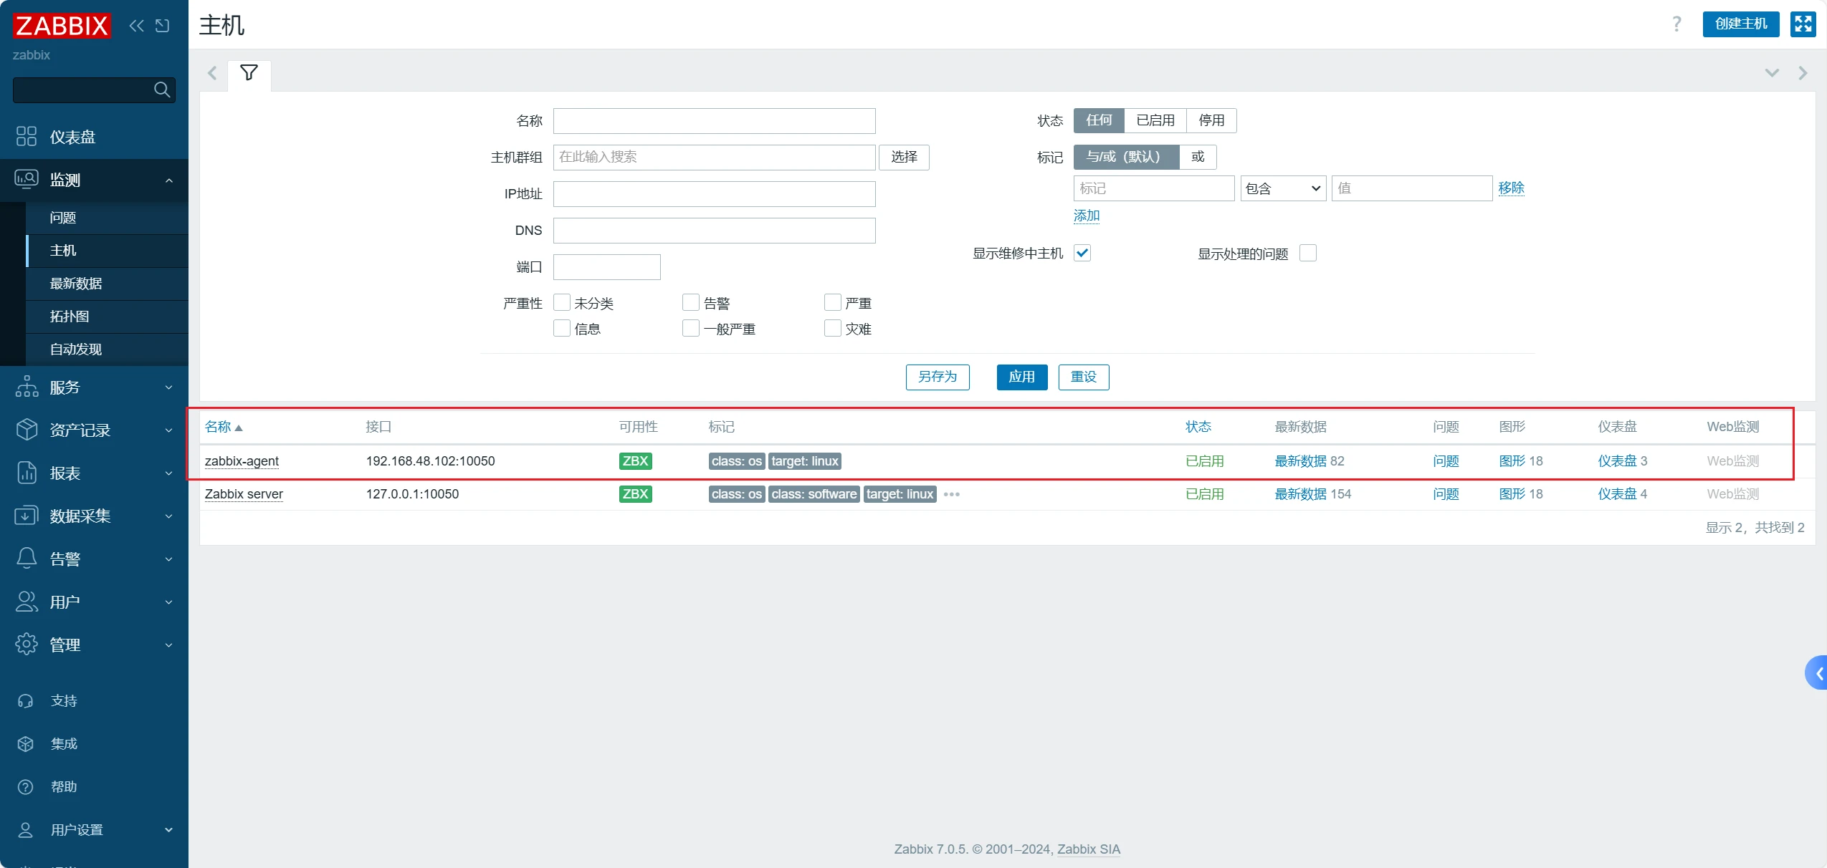
Task: Click the IP地址 input field
Action: [x=714, y=194]
